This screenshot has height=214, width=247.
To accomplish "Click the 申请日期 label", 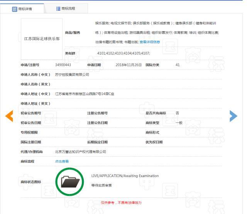I will [x=94, y=65].
